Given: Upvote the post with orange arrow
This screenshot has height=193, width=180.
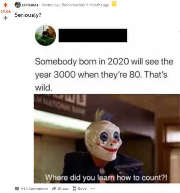Looking at the screenshot, I should tap(6, 5).
